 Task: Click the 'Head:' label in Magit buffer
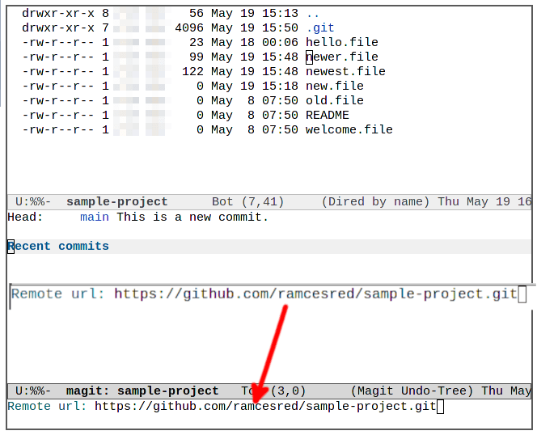25,217
